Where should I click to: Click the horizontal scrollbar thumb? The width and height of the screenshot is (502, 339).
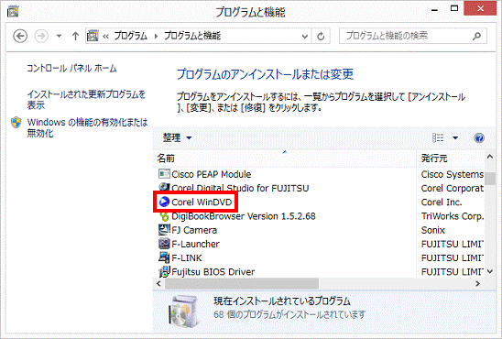pos(242,284)
